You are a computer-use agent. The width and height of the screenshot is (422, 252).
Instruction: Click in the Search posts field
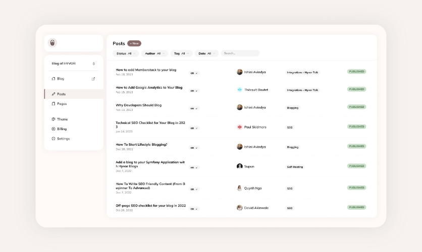[x=240, y=53]
